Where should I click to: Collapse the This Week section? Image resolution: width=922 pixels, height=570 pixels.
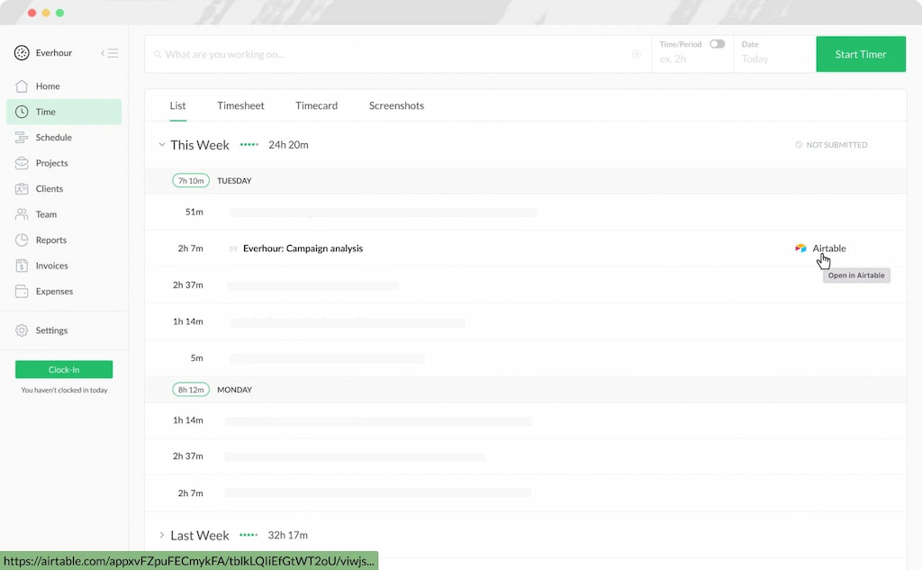162,145
